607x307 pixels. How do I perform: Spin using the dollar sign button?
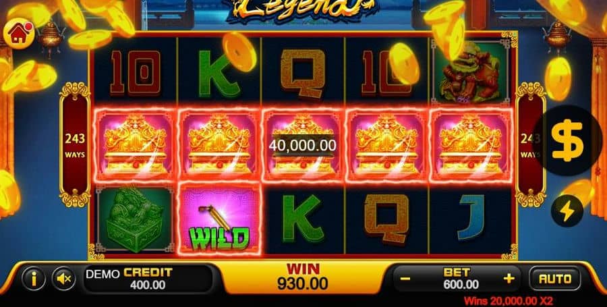(x=567, y=140)
